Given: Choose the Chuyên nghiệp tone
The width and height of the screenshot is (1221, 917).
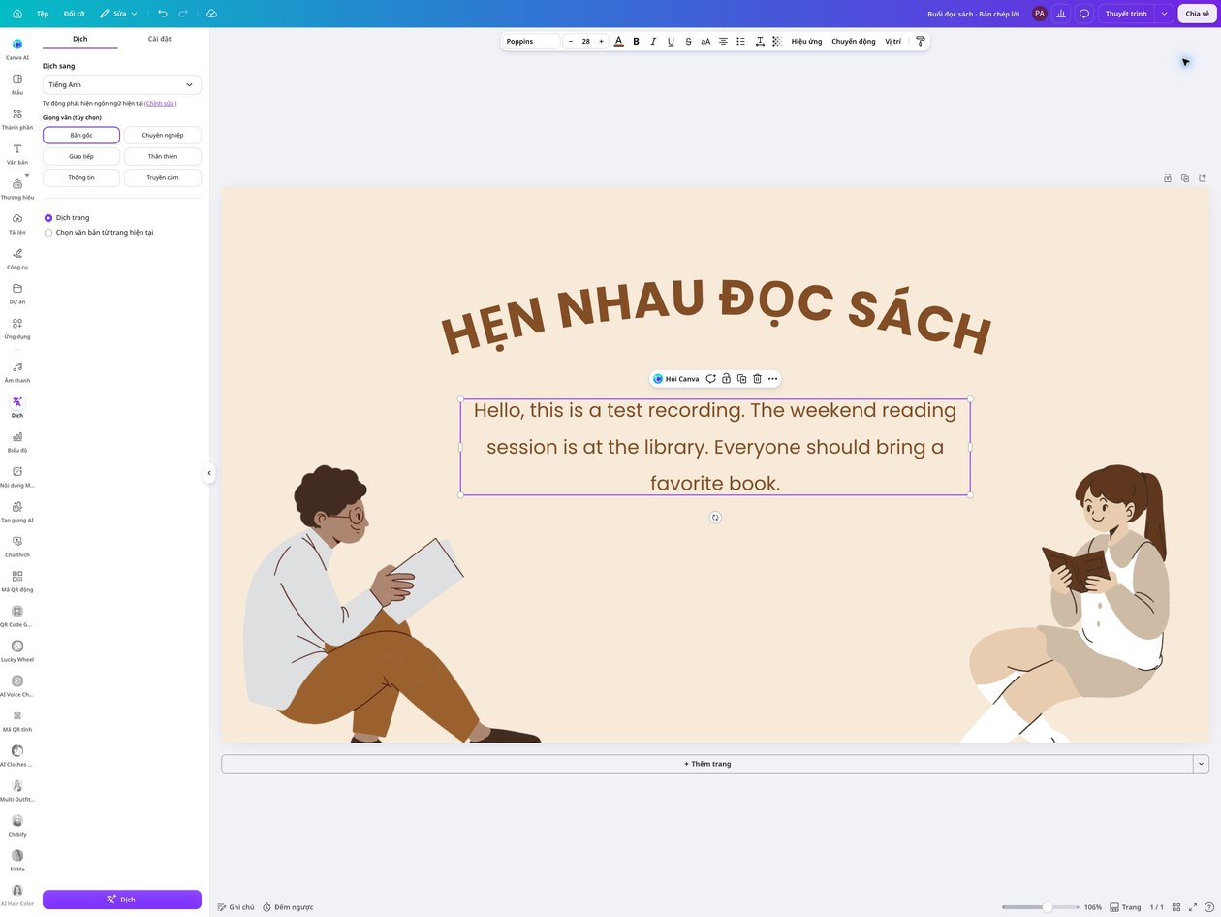Looking at the screenshot, I should pos(163,135).
